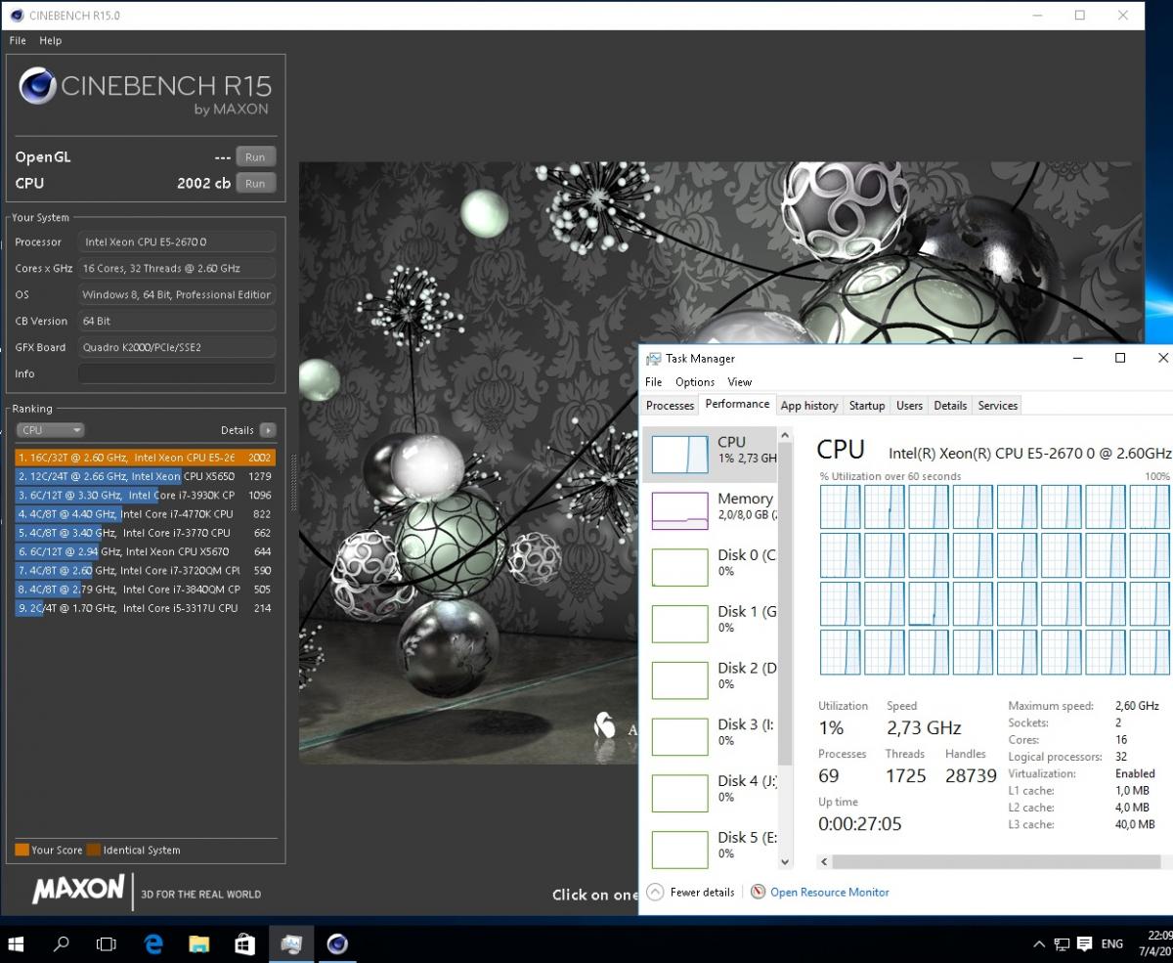Switch to the Services tab
The width and height of the screenshot is (1173, 963).
click(998, 406)
